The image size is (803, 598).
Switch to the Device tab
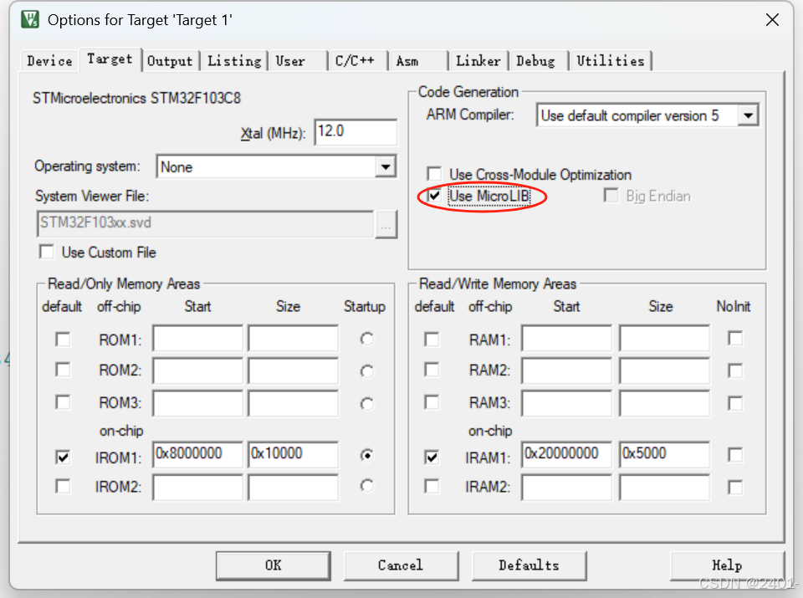[x=49, y=61]
